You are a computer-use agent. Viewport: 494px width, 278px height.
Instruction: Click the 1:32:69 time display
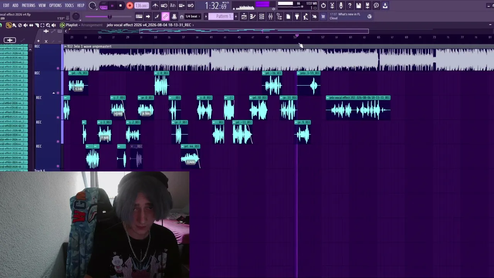point(216,6)
